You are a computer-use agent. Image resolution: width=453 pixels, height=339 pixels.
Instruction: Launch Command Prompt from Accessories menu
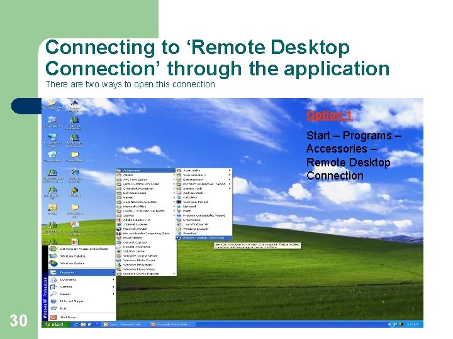click(204, 202)
